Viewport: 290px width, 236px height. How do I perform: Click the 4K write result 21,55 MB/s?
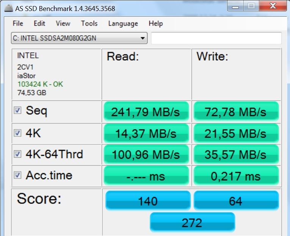pos(236,133)
